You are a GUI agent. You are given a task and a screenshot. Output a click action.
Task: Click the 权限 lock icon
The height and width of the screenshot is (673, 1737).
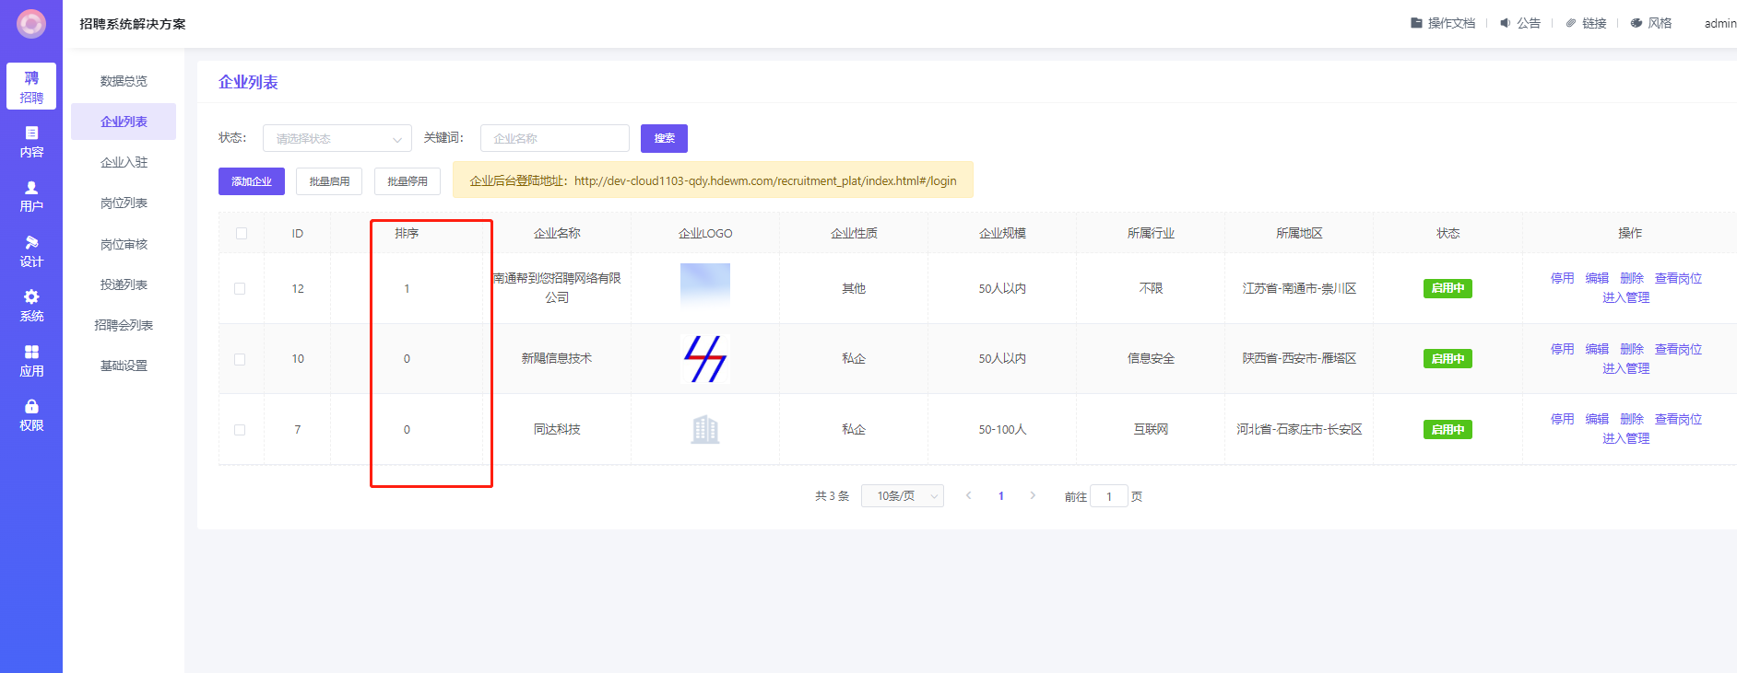(x=31, y=407)
